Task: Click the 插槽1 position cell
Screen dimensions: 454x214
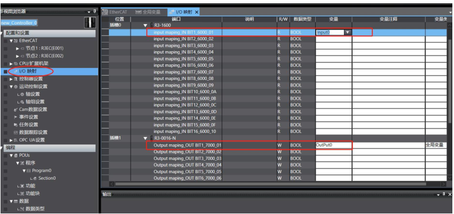Action: tap(119, 138)
